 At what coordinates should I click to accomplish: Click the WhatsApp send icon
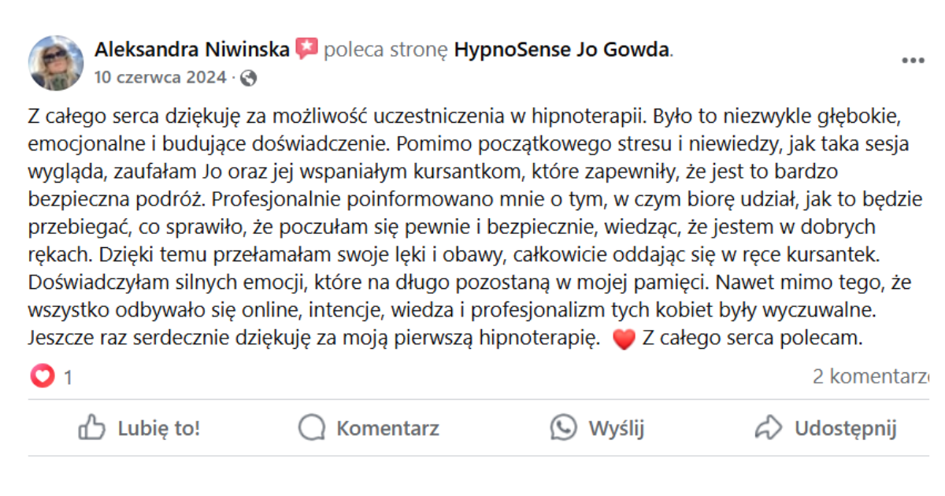pyautogui.click(x=563, y=428)
